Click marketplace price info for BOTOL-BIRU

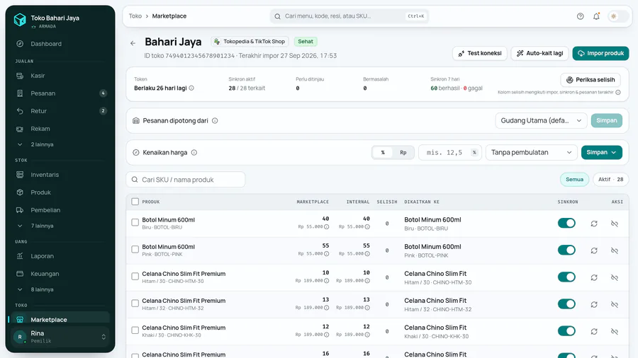pyautogui.click(x=326, y=227)
